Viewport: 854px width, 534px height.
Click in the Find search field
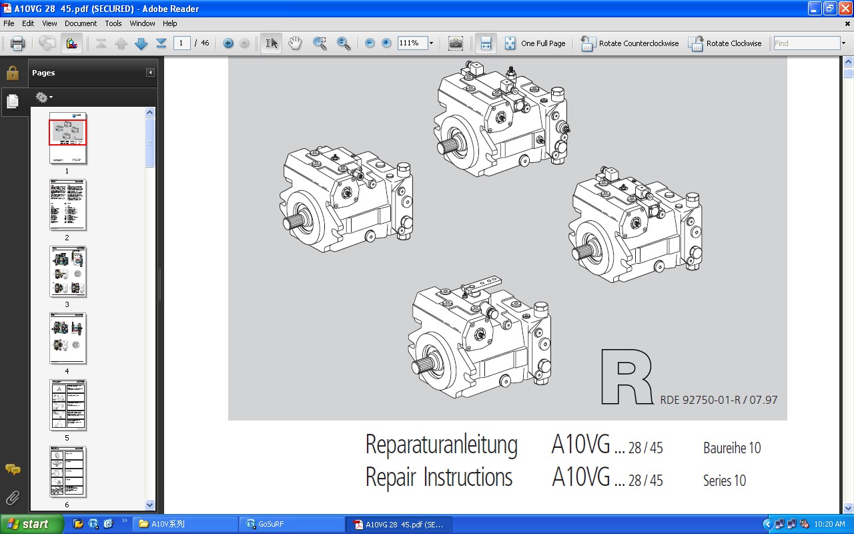[806, 43]
